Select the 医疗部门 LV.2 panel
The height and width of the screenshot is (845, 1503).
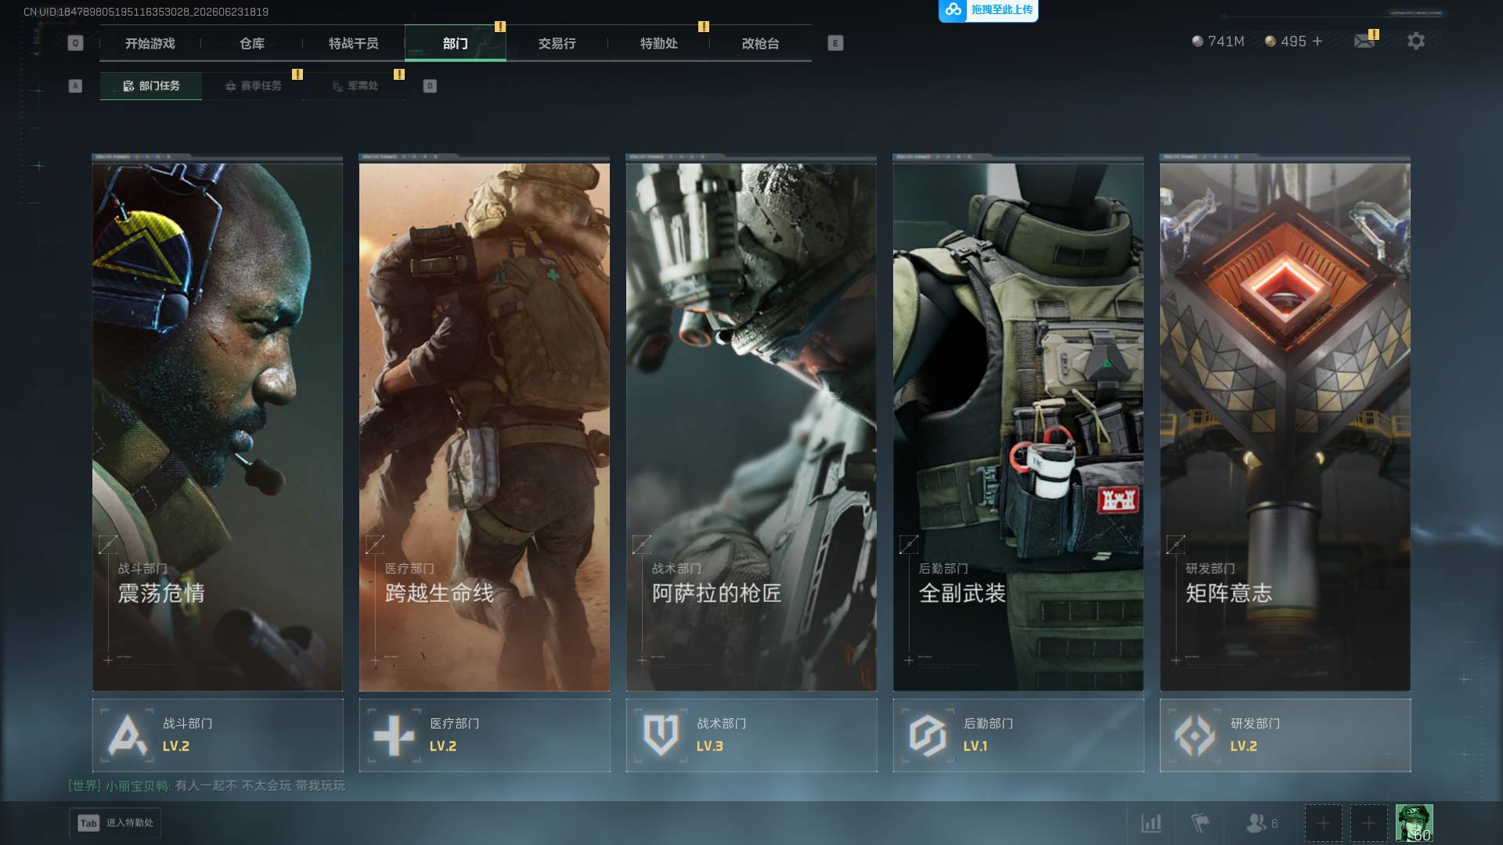point(485,735)
